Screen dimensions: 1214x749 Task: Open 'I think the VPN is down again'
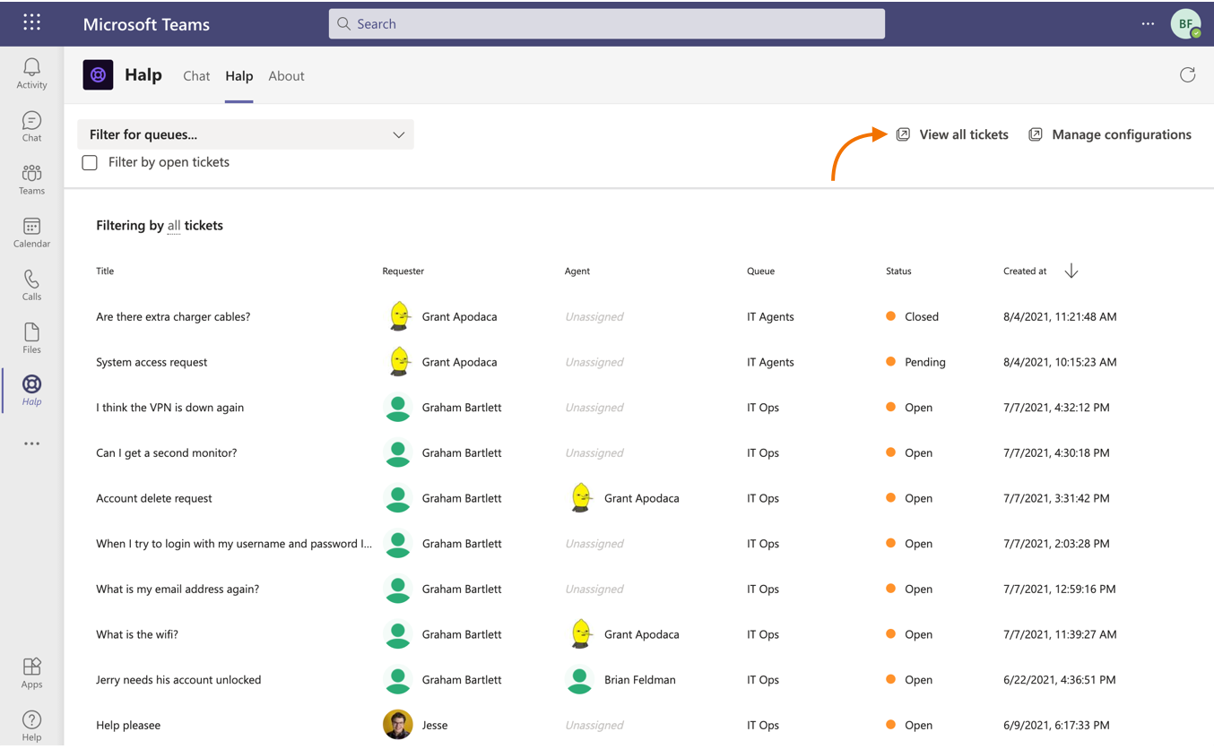(x=169, y=407)
